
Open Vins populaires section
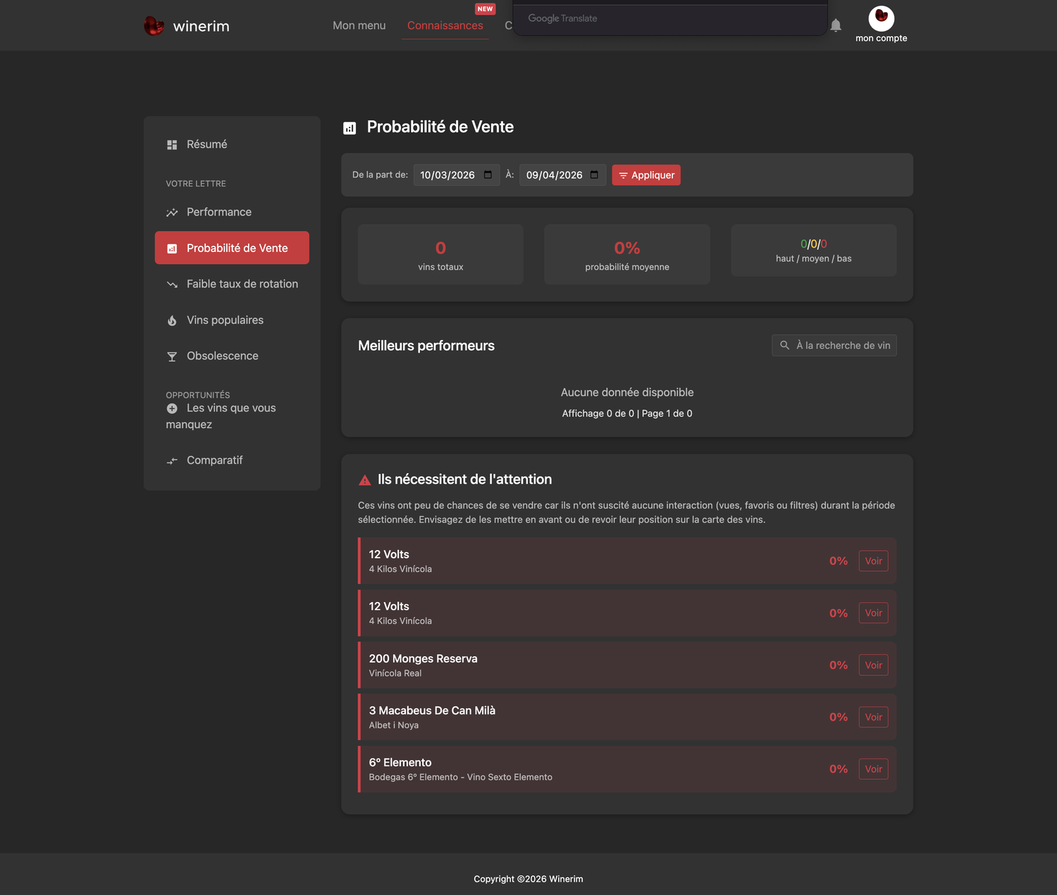click(232, 320)
